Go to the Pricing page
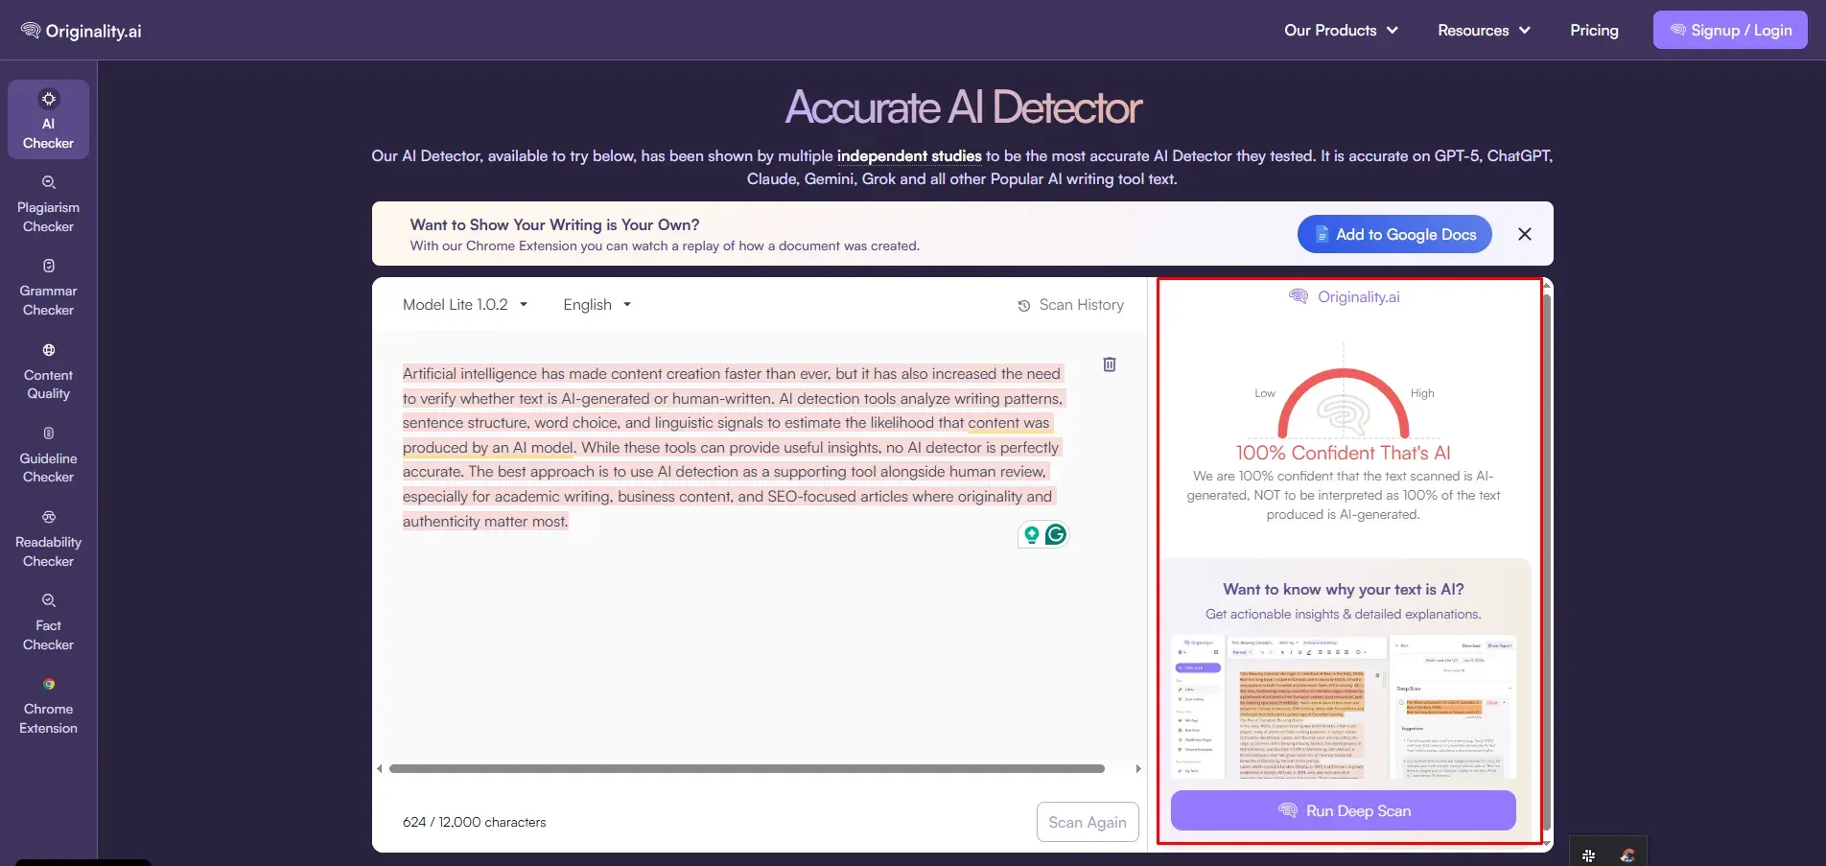1826x866 pixels. 1594,31
